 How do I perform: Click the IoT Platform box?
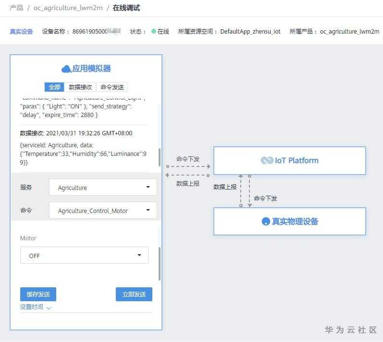290,161
